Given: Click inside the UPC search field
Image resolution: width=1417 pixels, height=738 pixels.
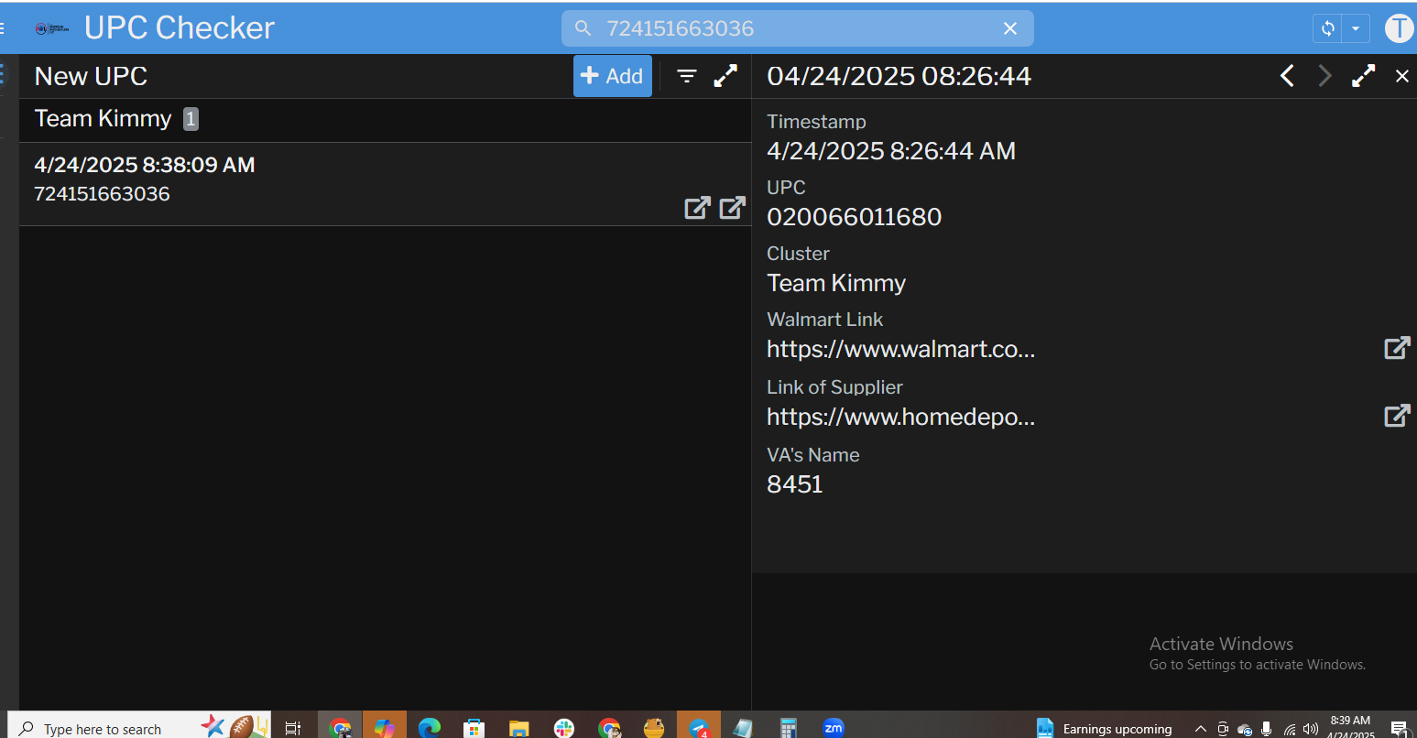Looking at the screenshot, I should (788, 28).
